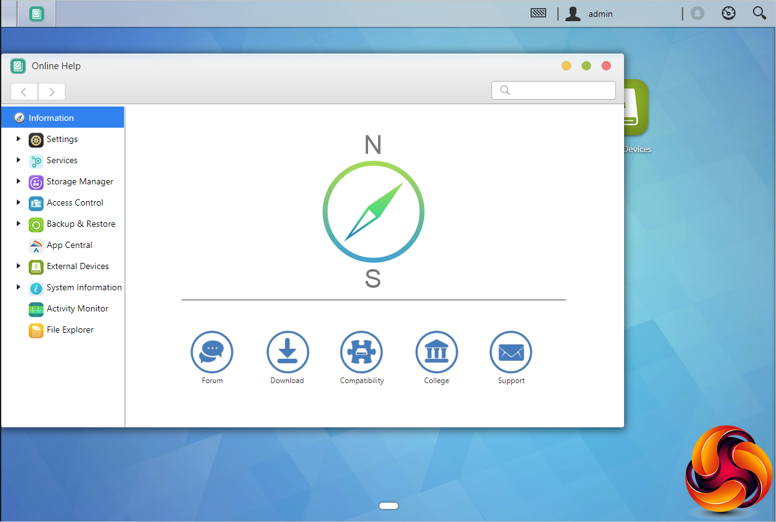
Task: Click the keyboard icon in top bar
Action: (x=539, y=12)
